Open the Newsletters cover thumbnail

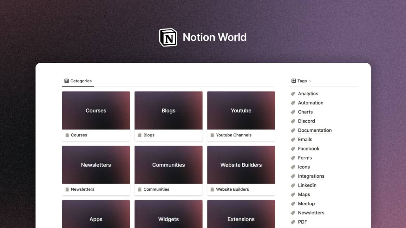[x=96, y=165]
